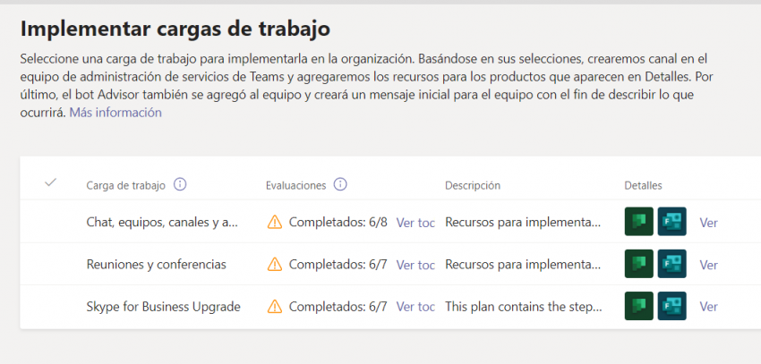
Task: Open Forms icon in Chat, equipos, canales row
Action: pyautogui.click(x=672, y=222)
